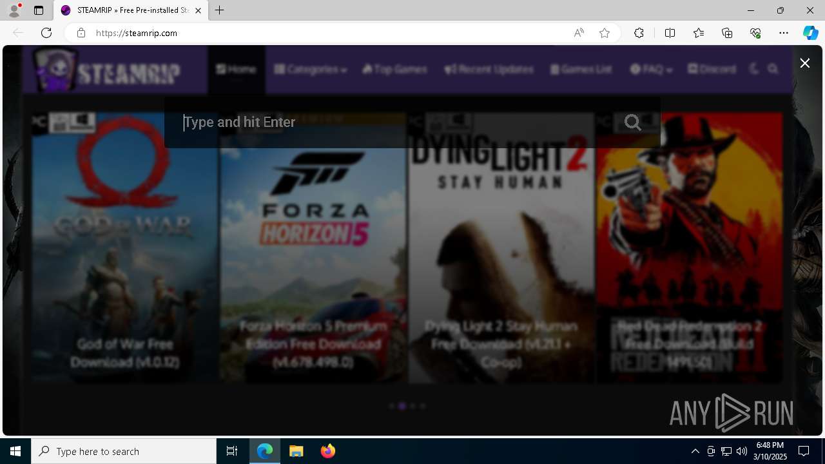Viewport: 825px width, 464px height.
Task: Go back with browser back arrow
Action: click(x=18, y=33)
